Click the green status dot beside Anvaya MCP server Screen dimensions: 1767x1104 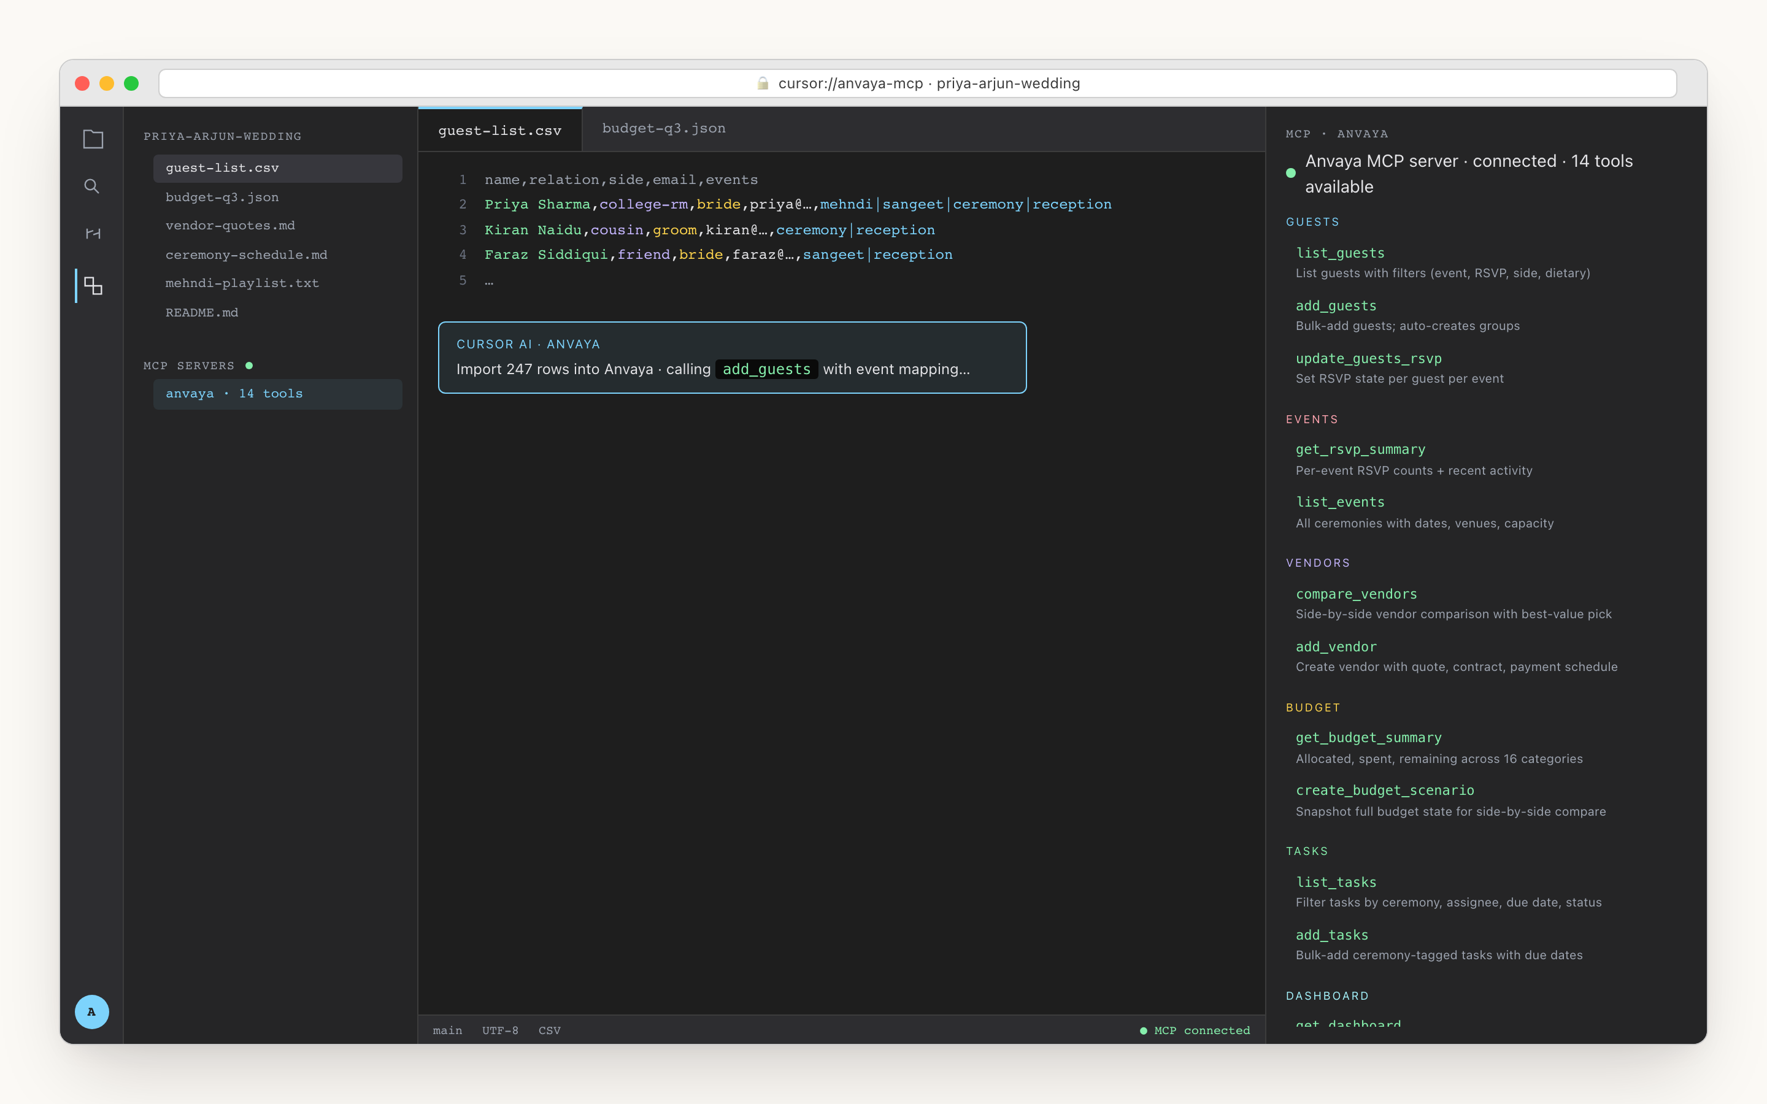point(1290,173)
